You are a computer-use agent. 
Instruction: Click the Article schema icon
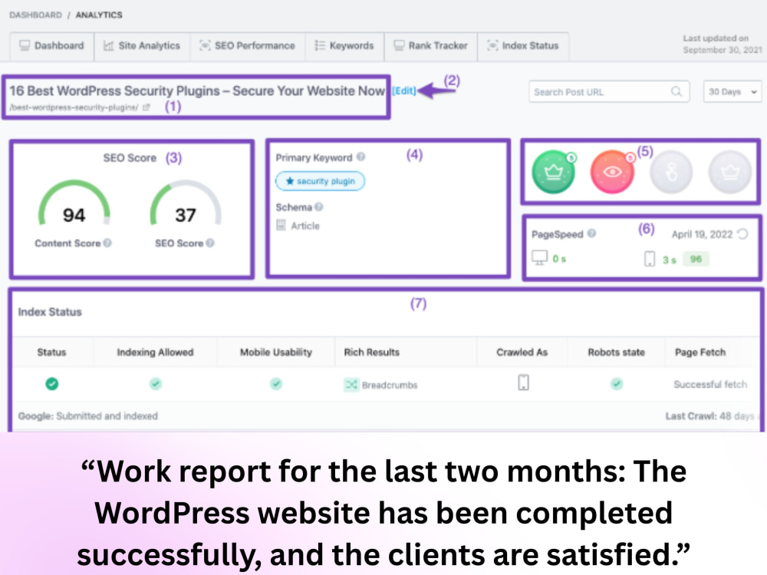[281, 225]
